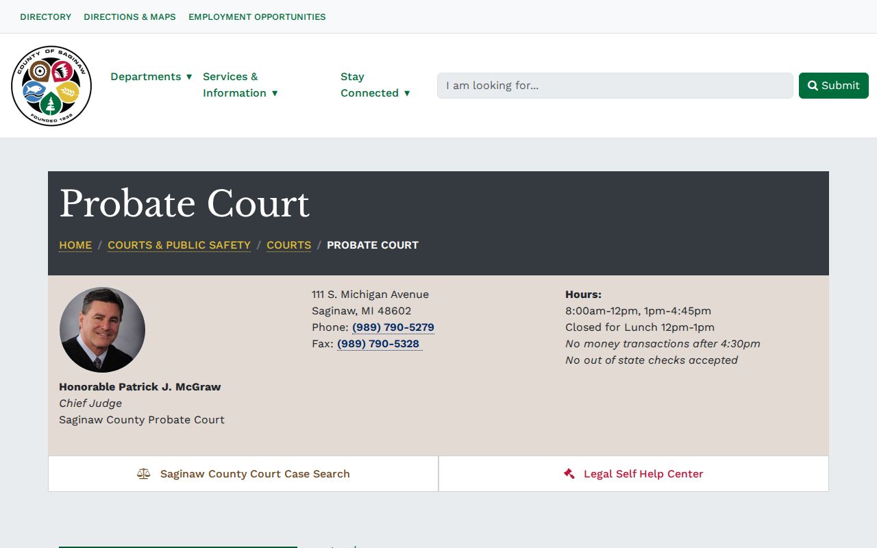Click the 'Saginaw, MI 48602' address line
Viewport: 877px width, 548px height.
click(362, 311)
